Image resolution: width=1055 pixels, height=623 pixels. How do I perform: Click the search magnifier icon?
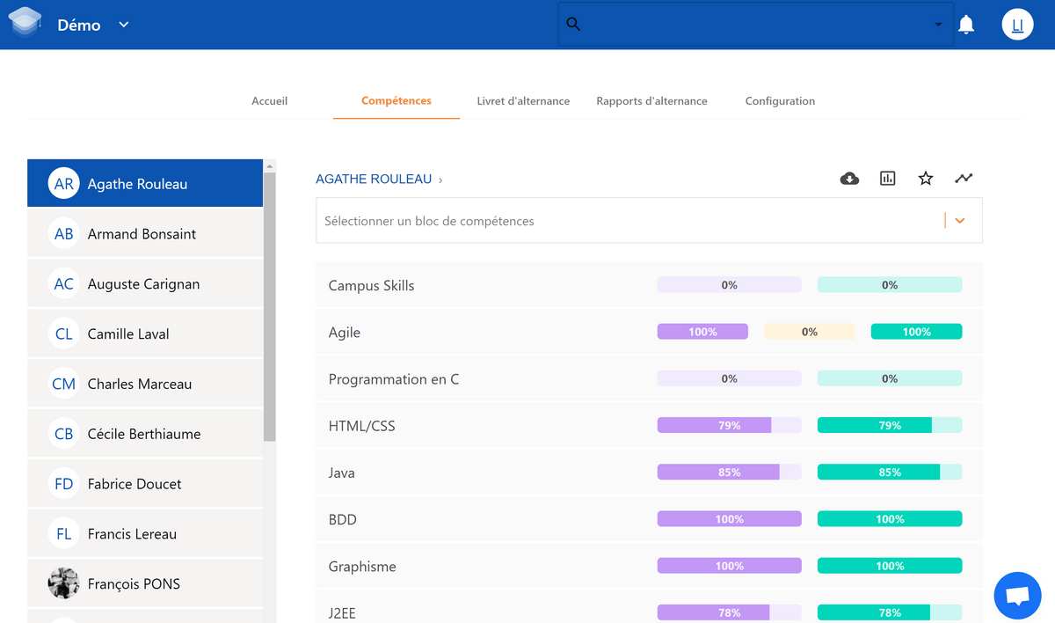573,25
